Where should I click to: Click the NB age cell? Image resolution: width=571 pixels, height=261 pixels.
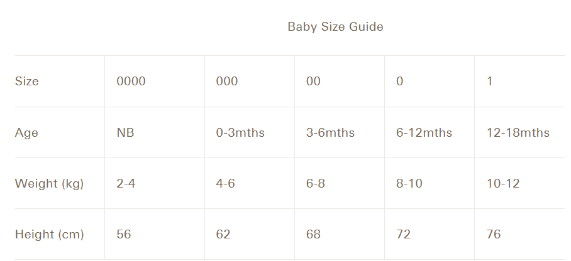click(x=126, y=133)
